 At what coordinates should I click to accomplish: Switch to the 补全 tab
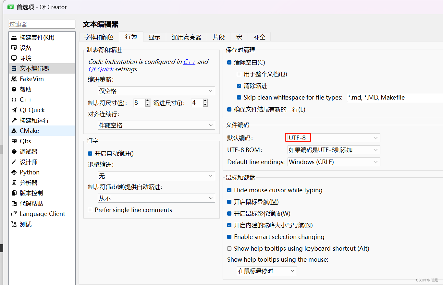tap(259, 37)
